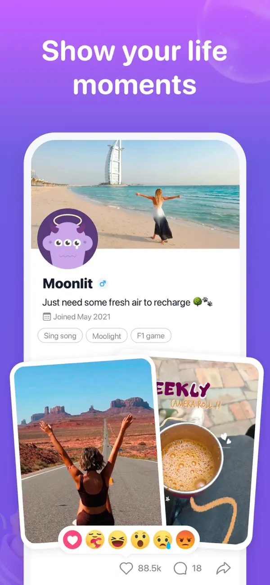
Task: Open the purple monster profile avatar
Action: click(67, 239)
